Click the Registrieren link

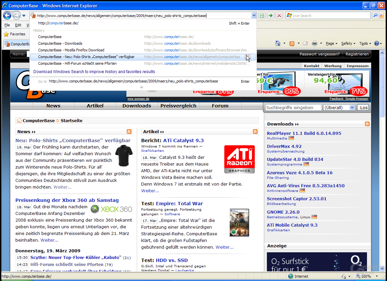(x=357, y=54)
